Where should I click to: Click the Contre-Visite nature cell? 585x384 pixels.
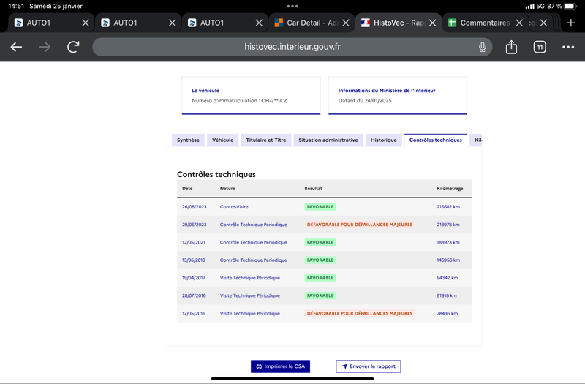coord(234,207)
